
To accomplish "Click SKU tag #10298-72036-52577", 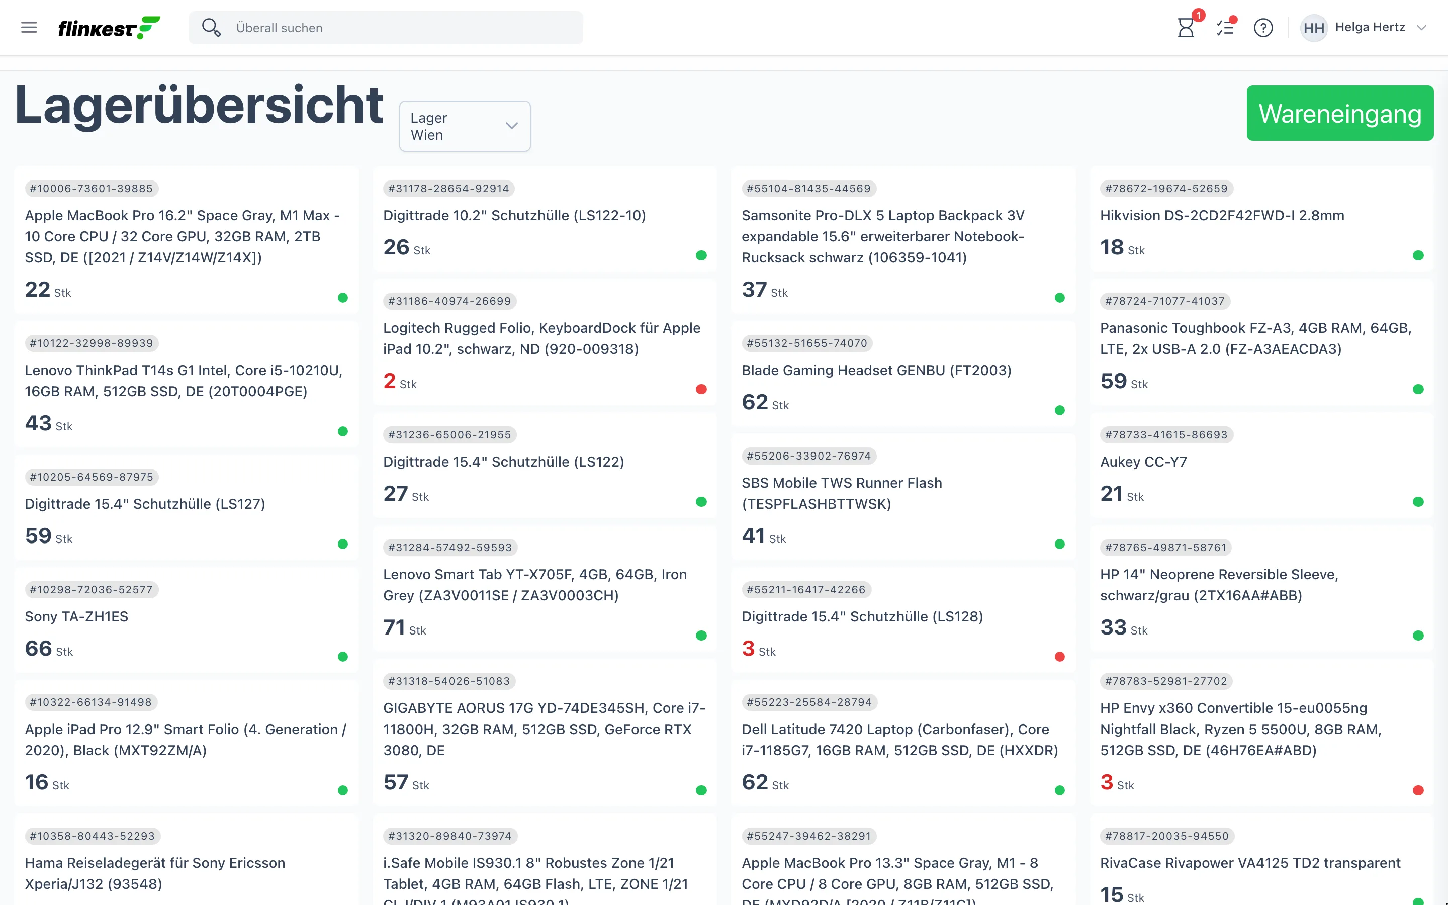I will point(92,590).
